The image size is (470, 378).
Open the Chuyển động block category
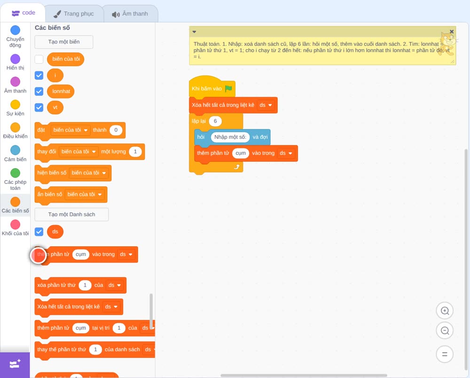pyautogui.click(x=15, y=37)
